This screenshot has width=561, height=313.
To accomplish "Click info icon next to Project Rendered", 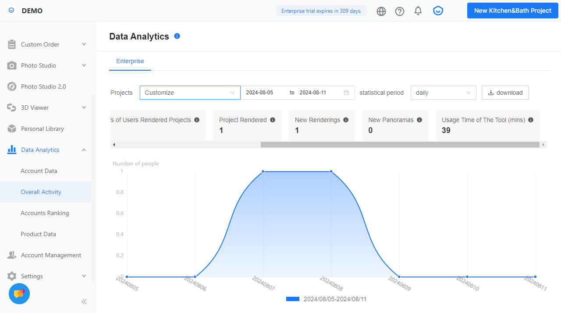I will tap(273, 120).
